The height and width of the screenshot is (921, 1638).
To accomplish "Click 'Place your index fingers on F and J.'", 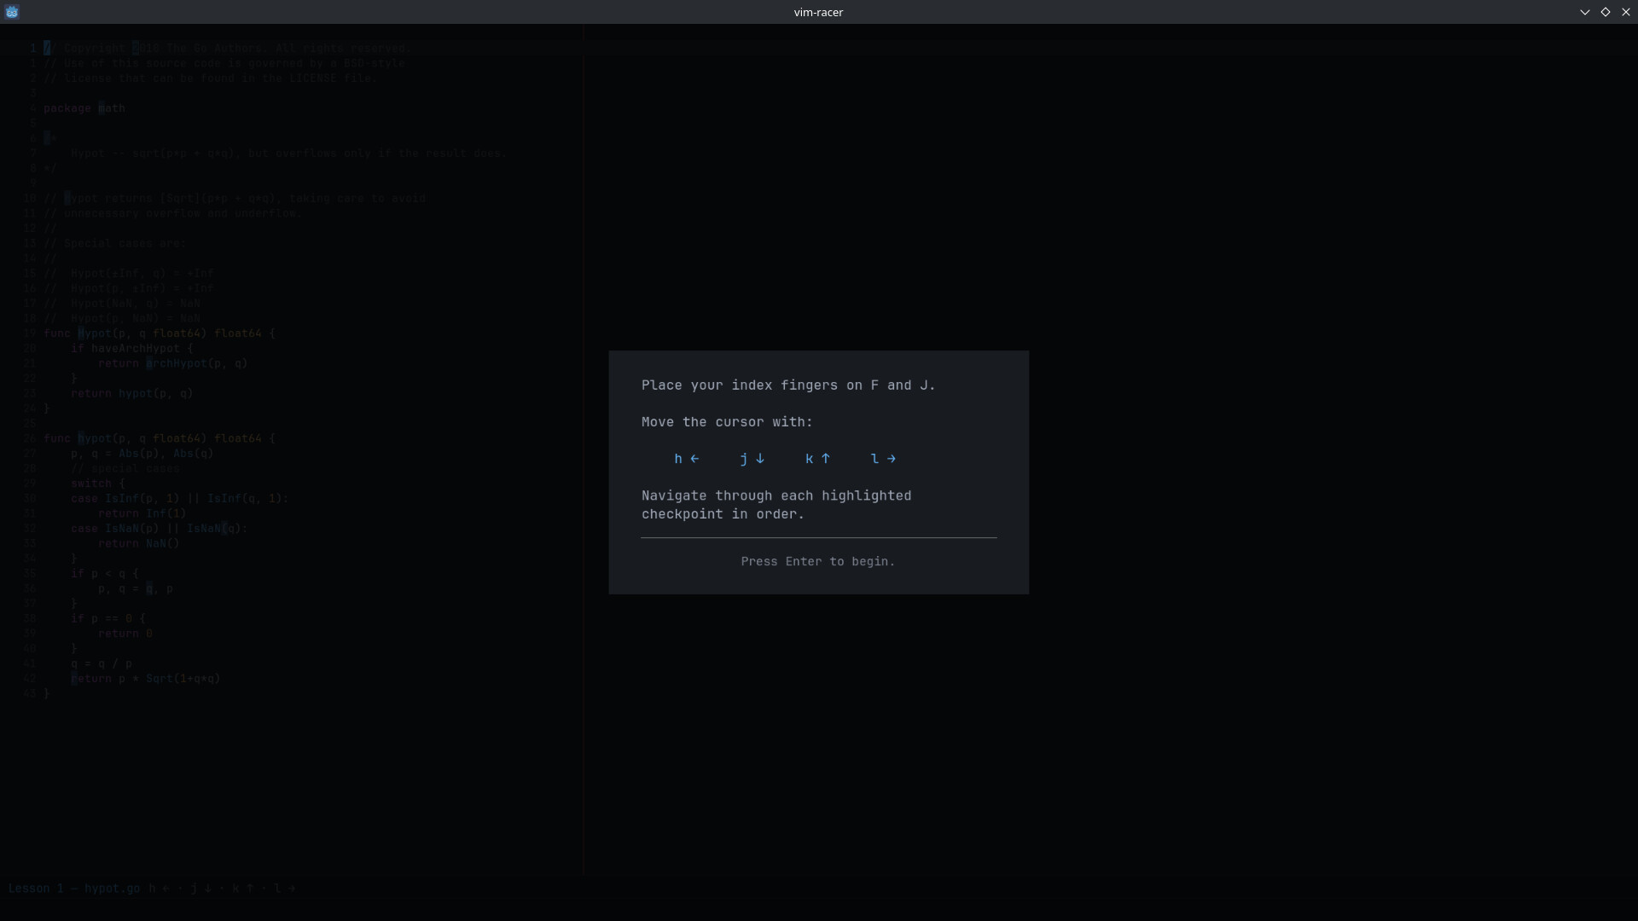I will coord(788,385).
